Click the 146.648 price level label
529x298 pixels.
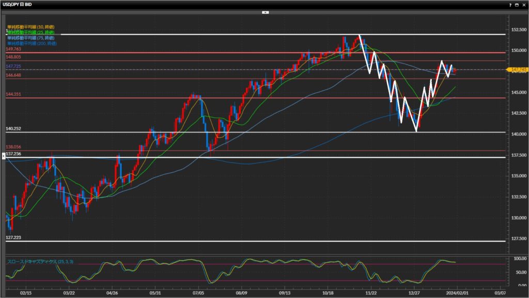13,76
